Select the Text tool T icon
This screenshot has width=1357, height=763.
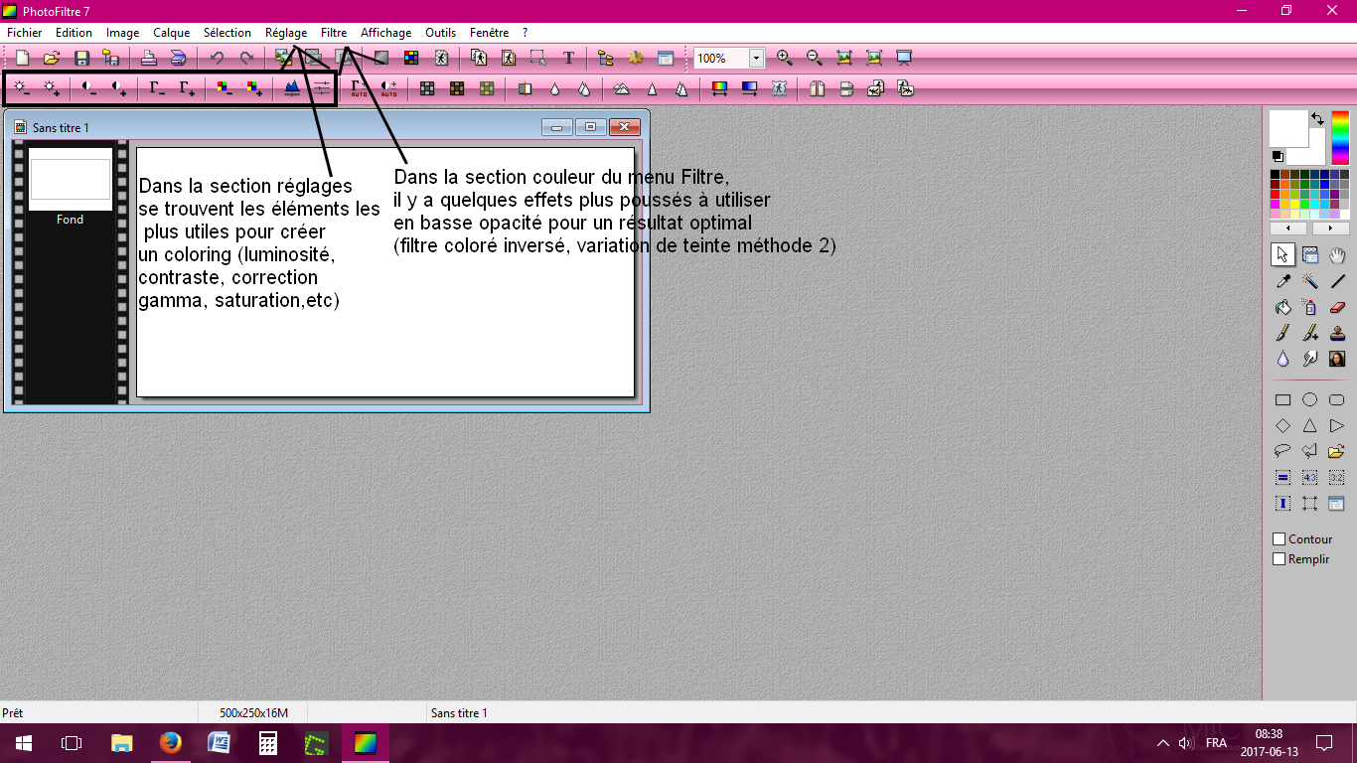click(x=568, y=59)
